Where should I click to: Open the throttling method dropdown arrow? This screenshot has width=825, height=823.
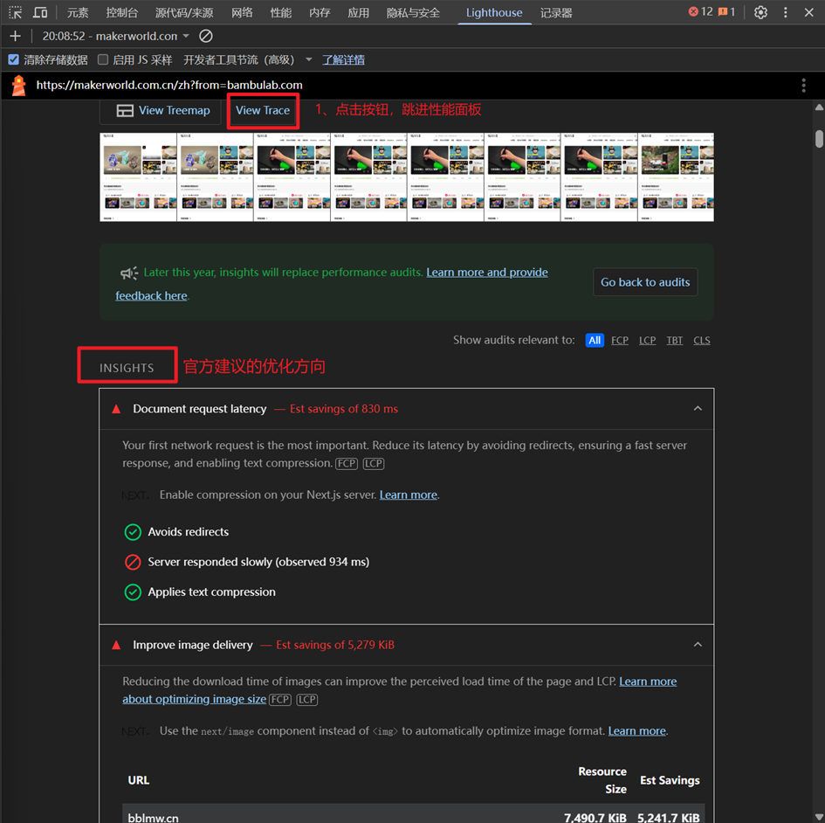pos(309,59)
